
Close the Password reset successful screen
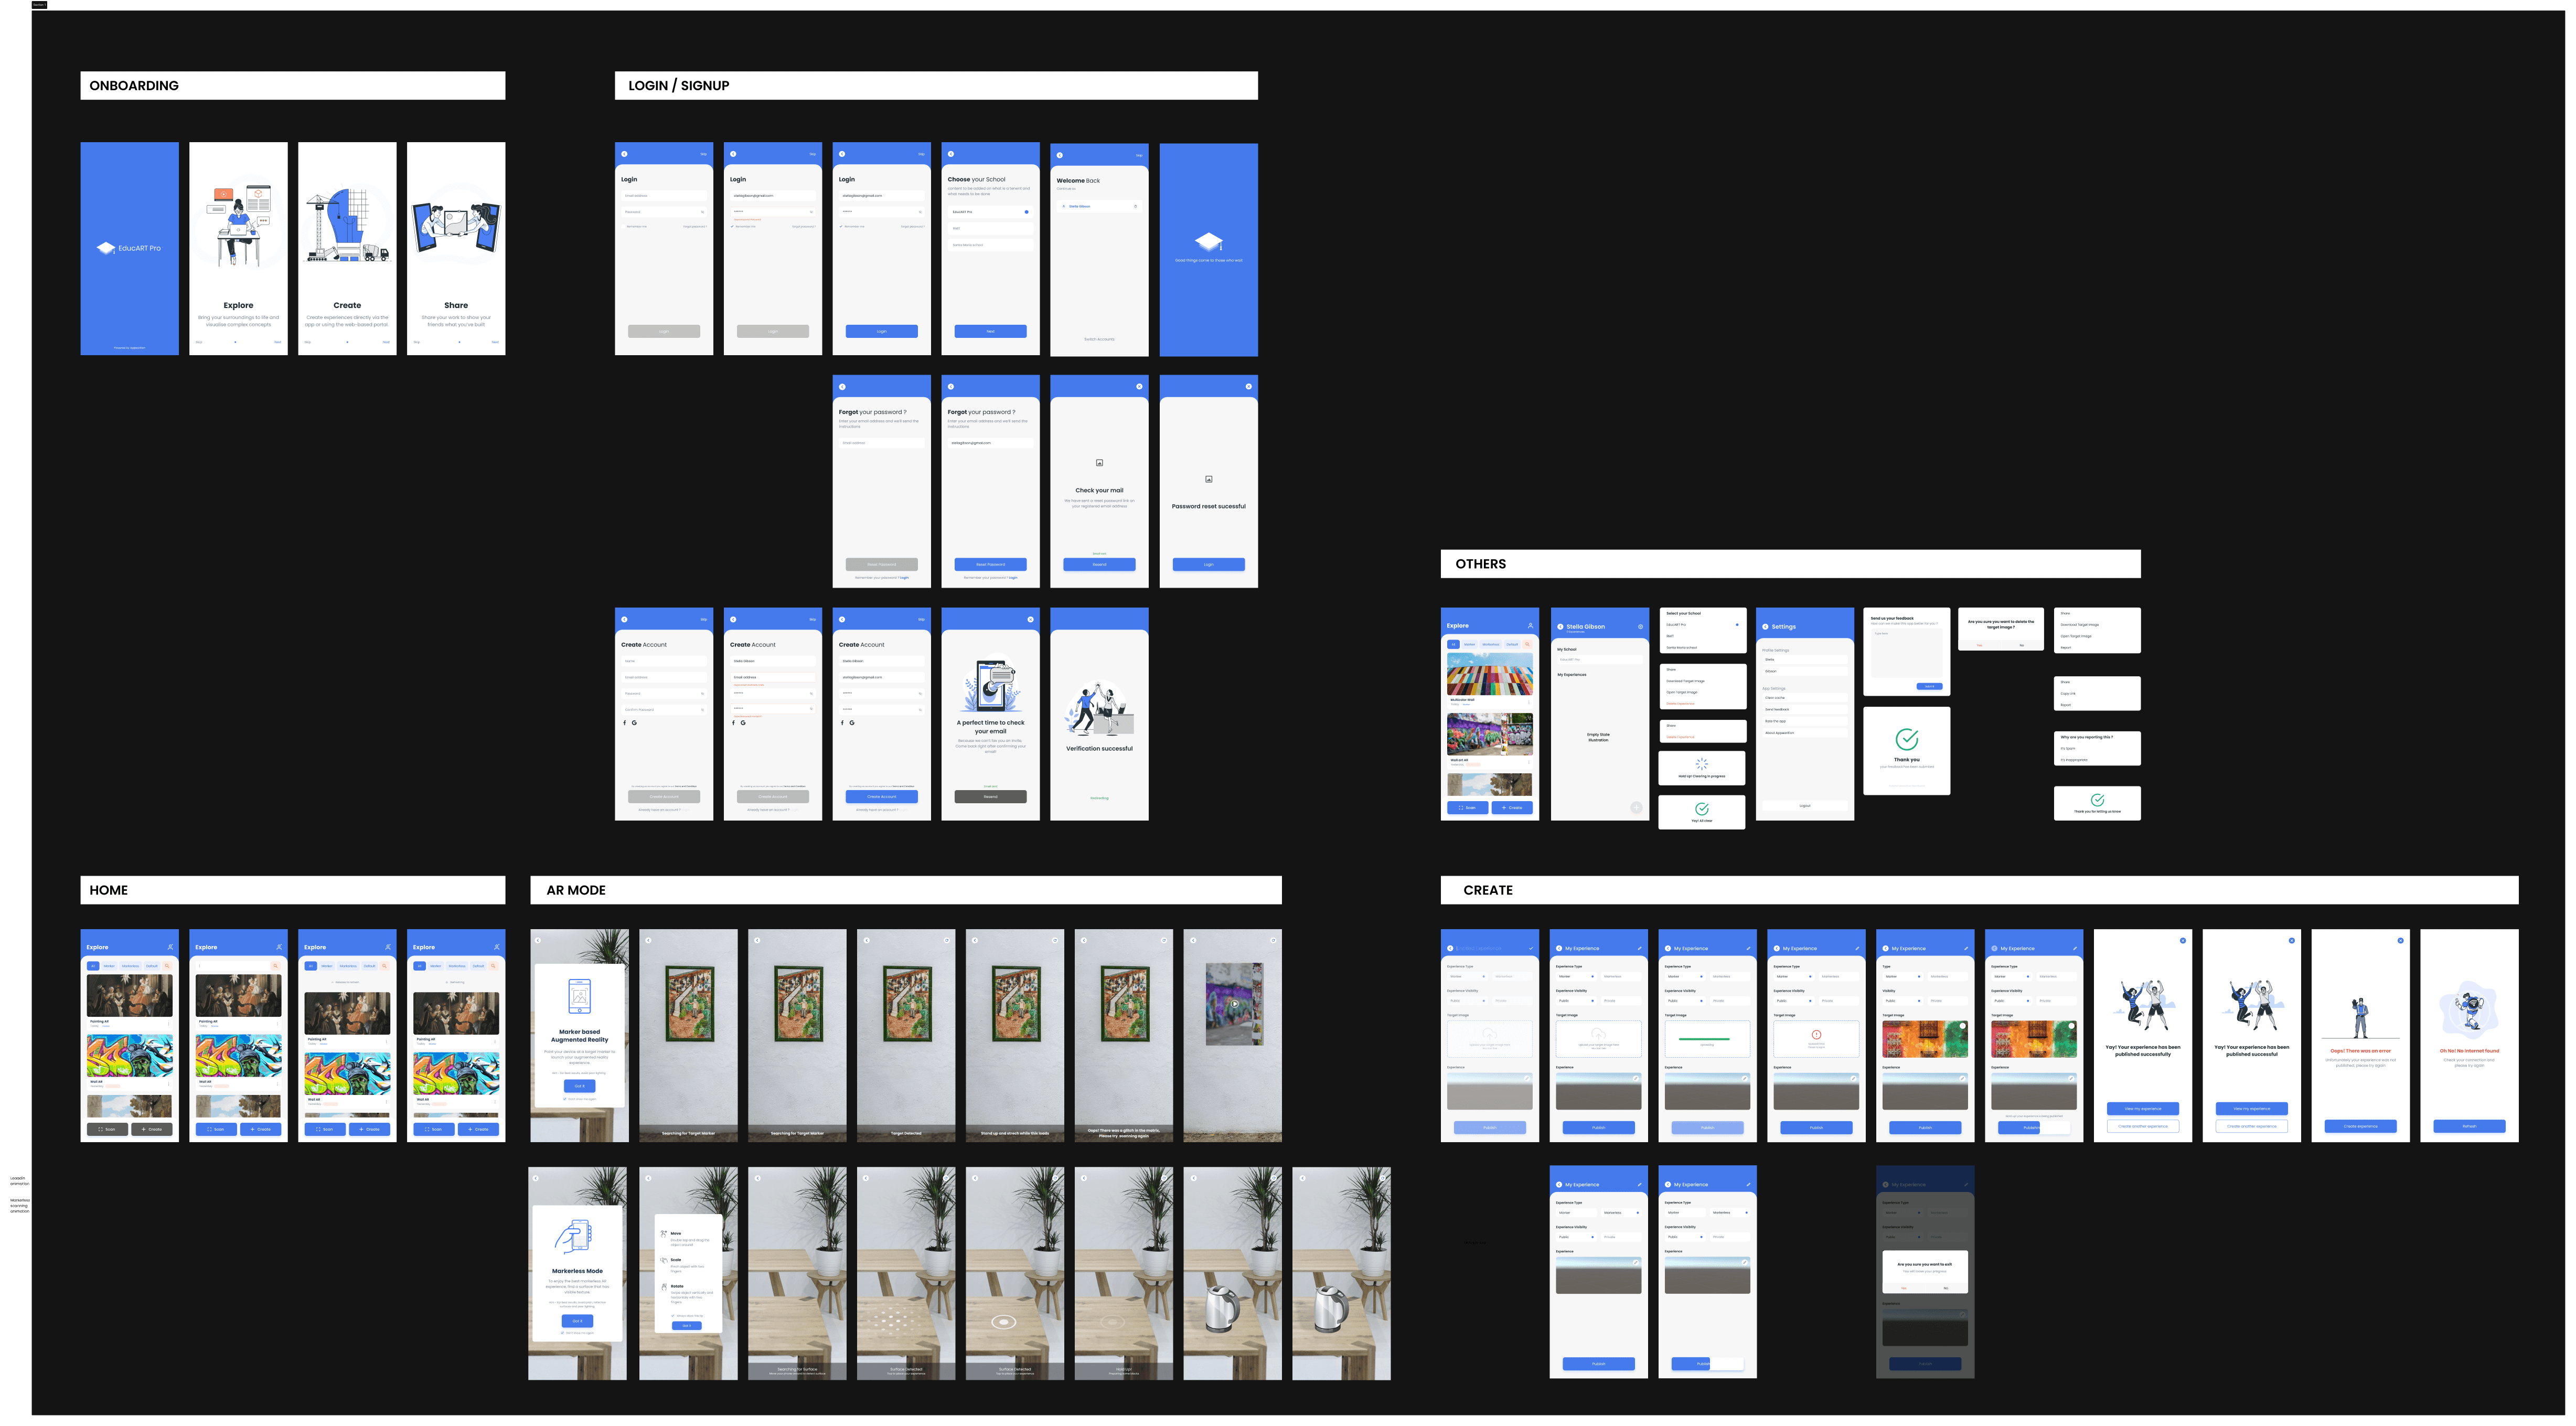1248,387
